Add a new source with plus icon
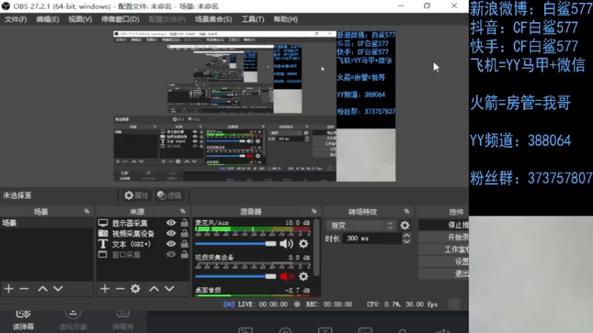The image size is (593, 333). 105,289
